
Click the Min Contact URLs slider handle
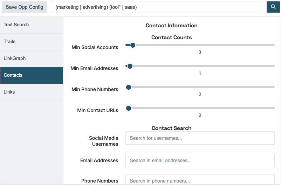coord(129,108)
